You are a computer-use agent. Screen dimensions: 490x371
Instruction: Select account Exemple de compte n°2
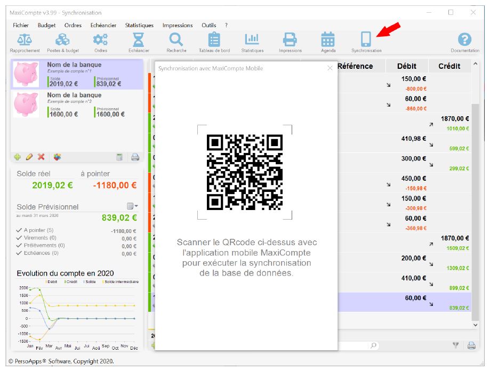click(x=77, y=104)
